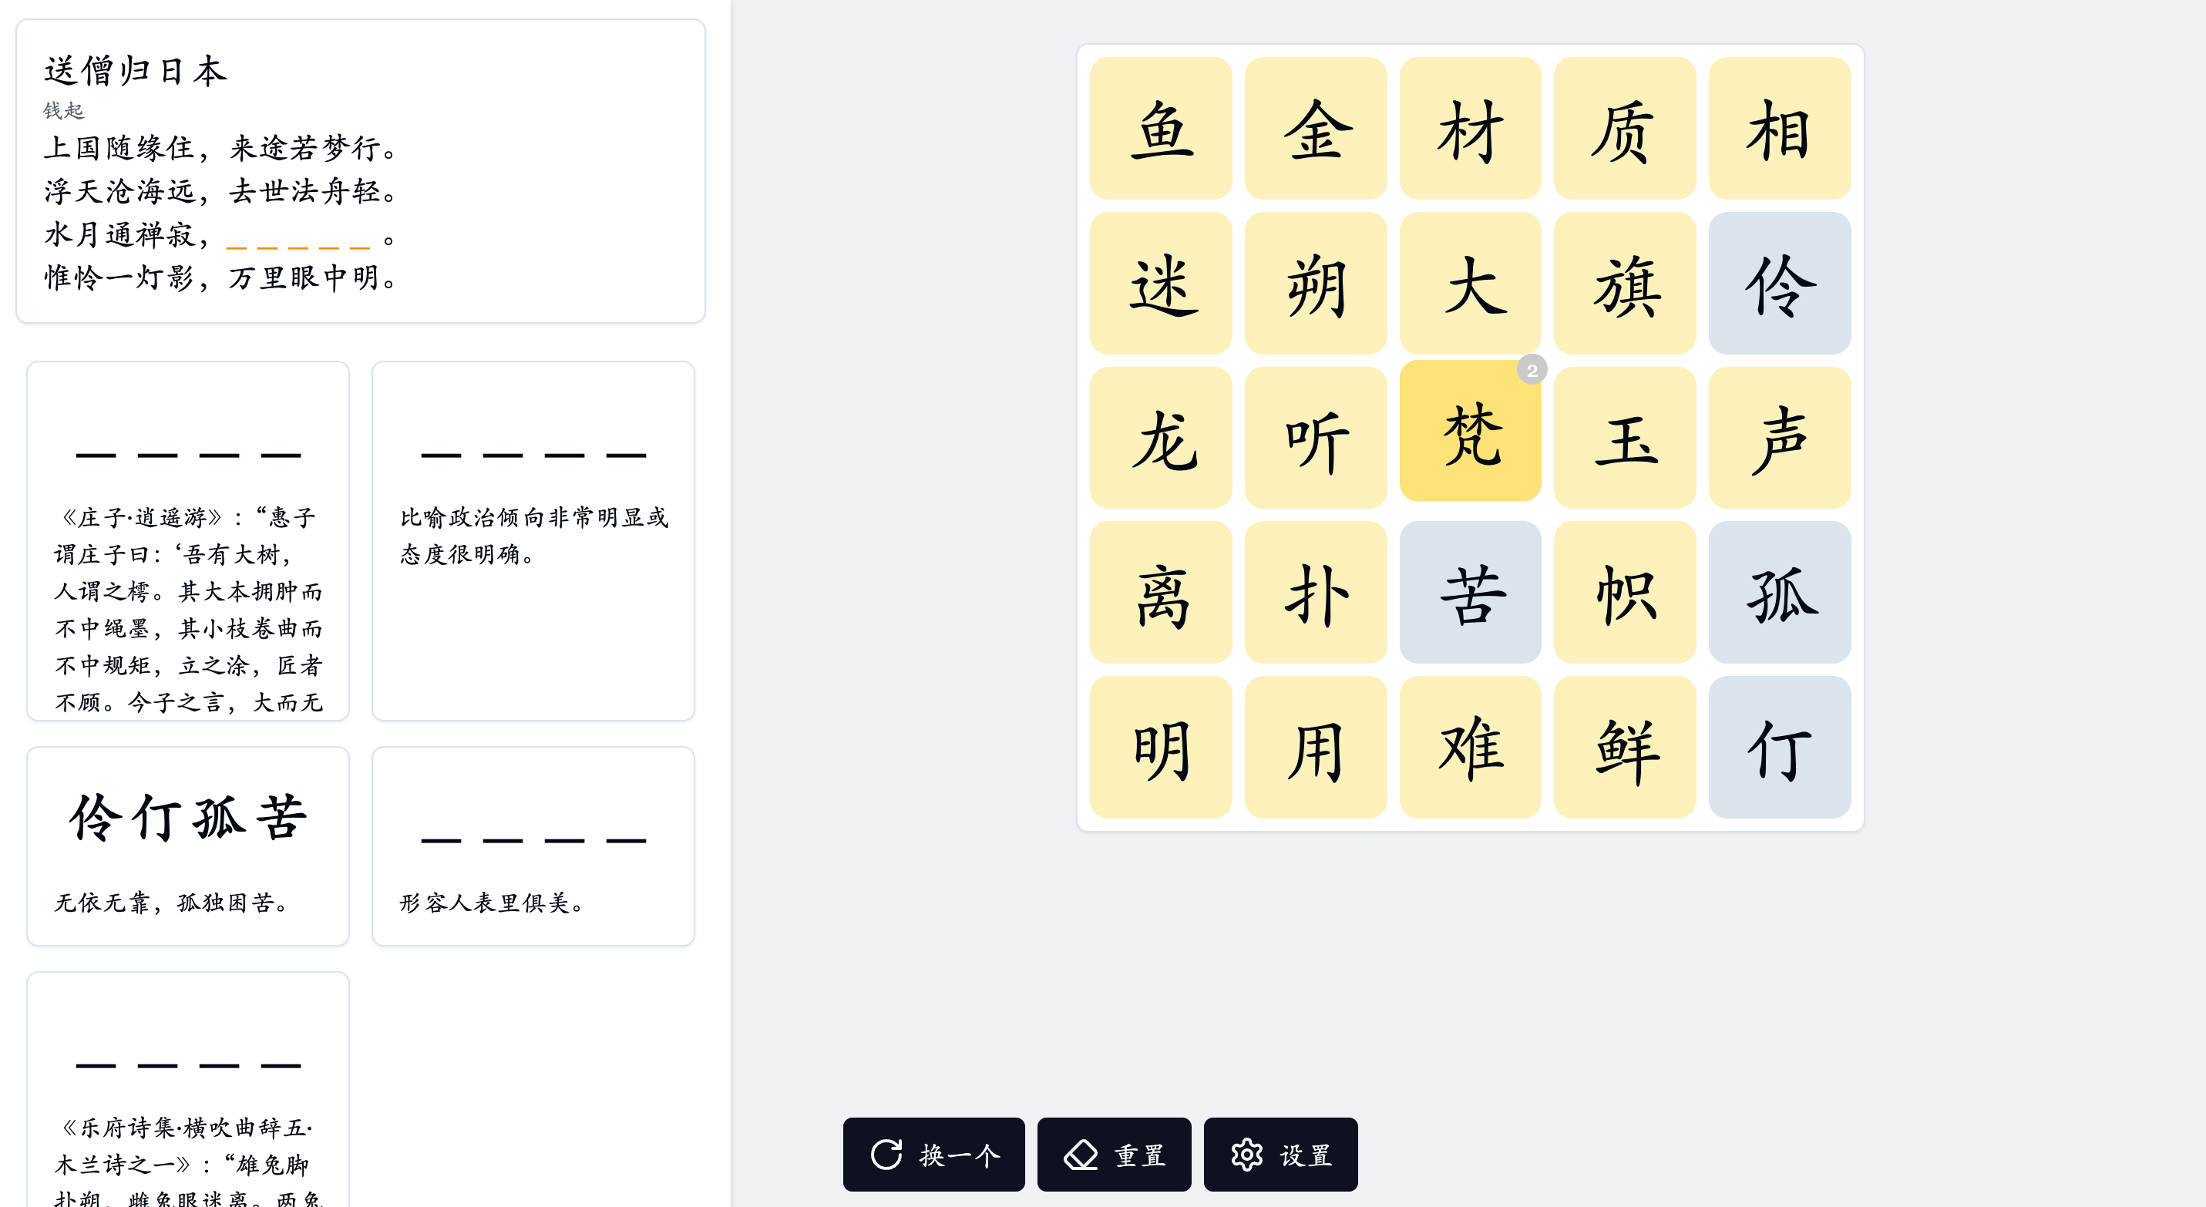Click the greyed-out 伶 tile
2206x1207 pixels.
coord(1779,284)
